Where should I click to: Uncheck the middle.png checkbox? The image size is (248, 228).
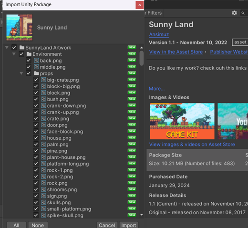coord(29,67)
